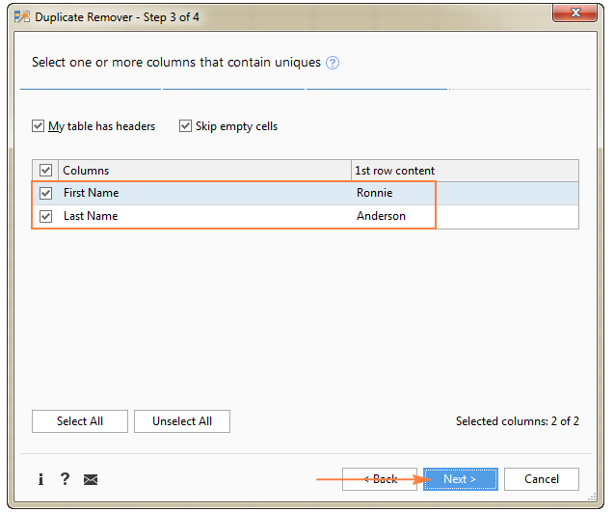Click the info icon at bottom left

[x=40, y=479]
